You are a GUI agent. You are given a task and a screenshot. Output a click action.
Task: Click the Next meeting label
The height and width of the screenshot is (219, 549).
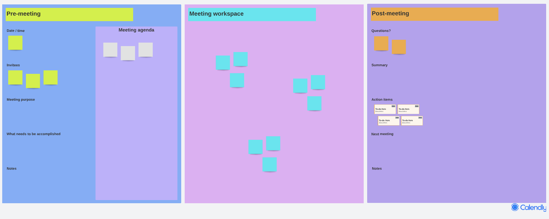pos(382,134)
